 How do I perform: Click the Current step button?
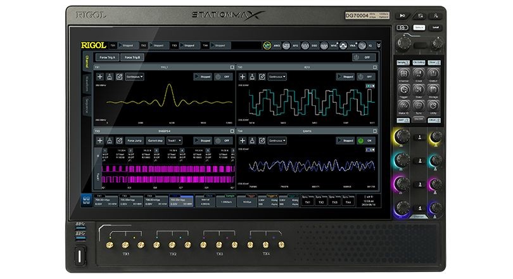pos(155,141)
